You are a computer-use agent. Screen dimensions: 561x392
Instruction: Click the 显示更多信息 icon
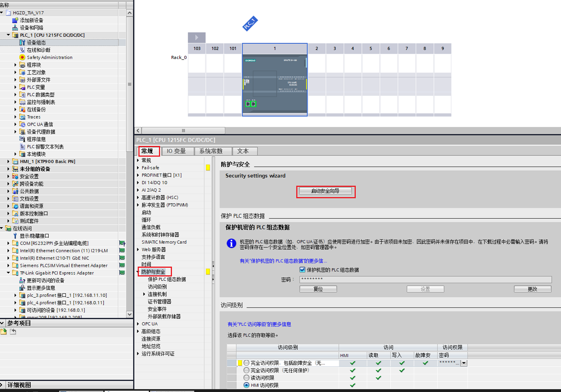[x=22, y=288]
